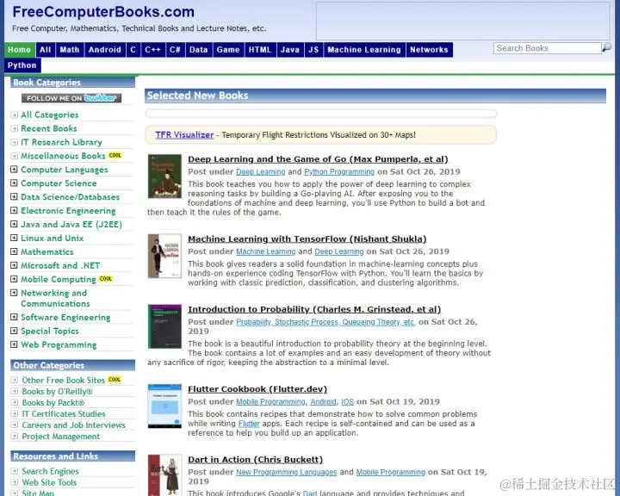Expand the Data Science/Databases category
The width and height of the screenshot is (620, 496).
coord(14,196)
